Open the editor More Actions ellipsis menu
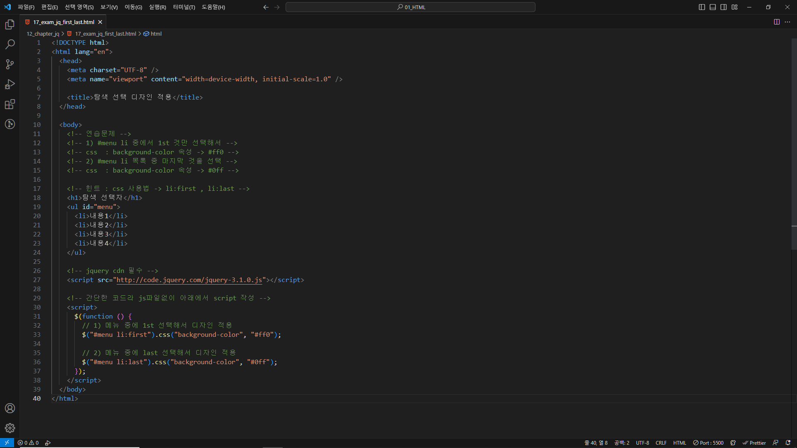The width and height of the screenshot is (797, 448). [x=787, y=22]
